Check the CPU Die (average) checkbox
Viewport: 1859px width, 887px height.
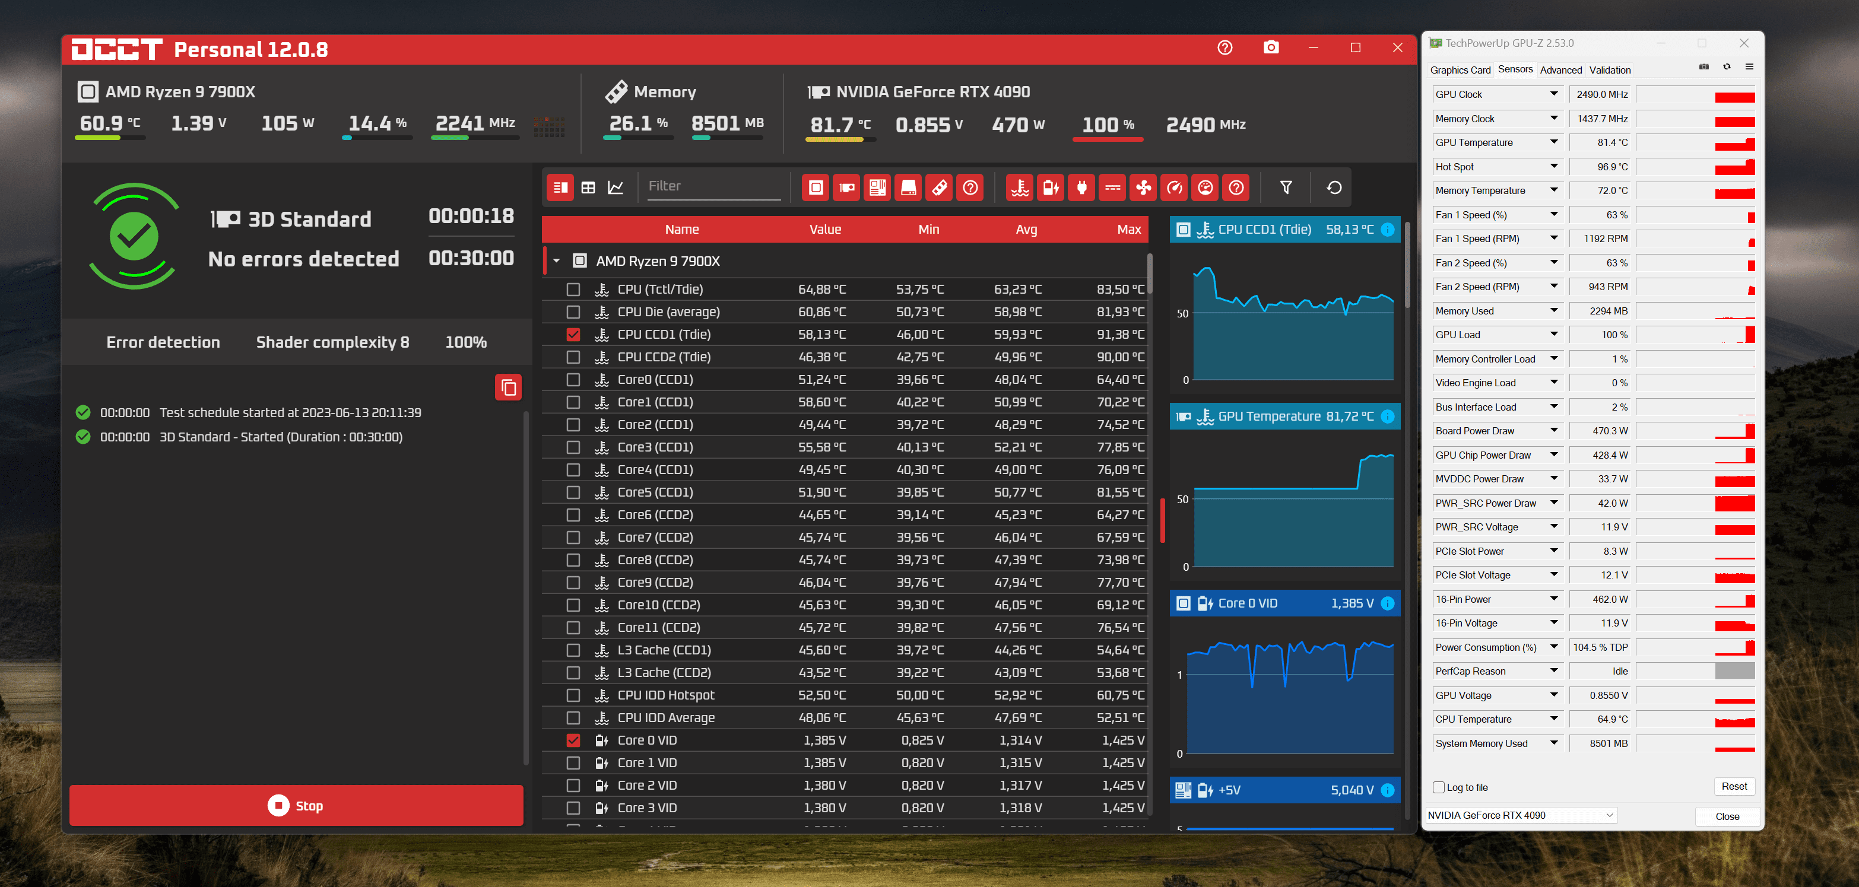pyautogui.click(x=573, y=311)
